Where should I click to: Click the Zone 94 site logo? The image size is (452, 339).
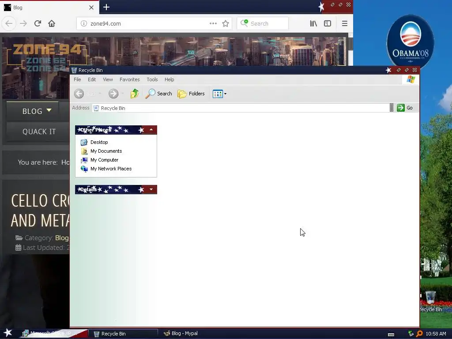tap(47, 58)
